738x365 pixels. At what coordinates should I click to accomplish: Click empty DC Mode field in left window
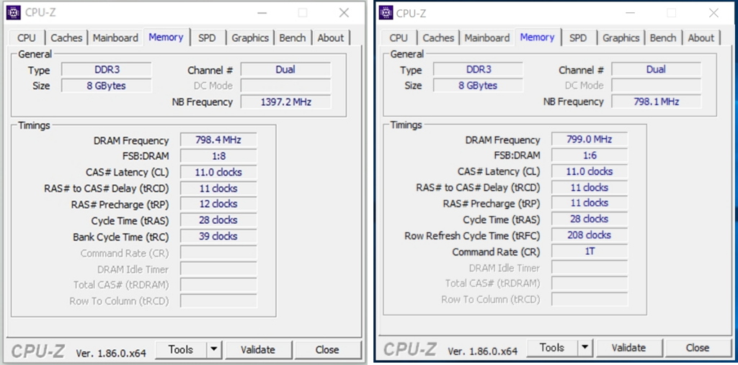point(285,86)
